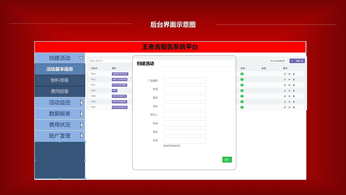View store 7932 using eye icon
Viewport: 346px width, 195px height.
[x=289, y=79]
